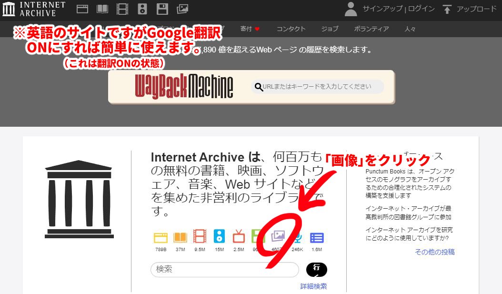Click the user avatar icon
502x294 pixels.
[351, 9]
